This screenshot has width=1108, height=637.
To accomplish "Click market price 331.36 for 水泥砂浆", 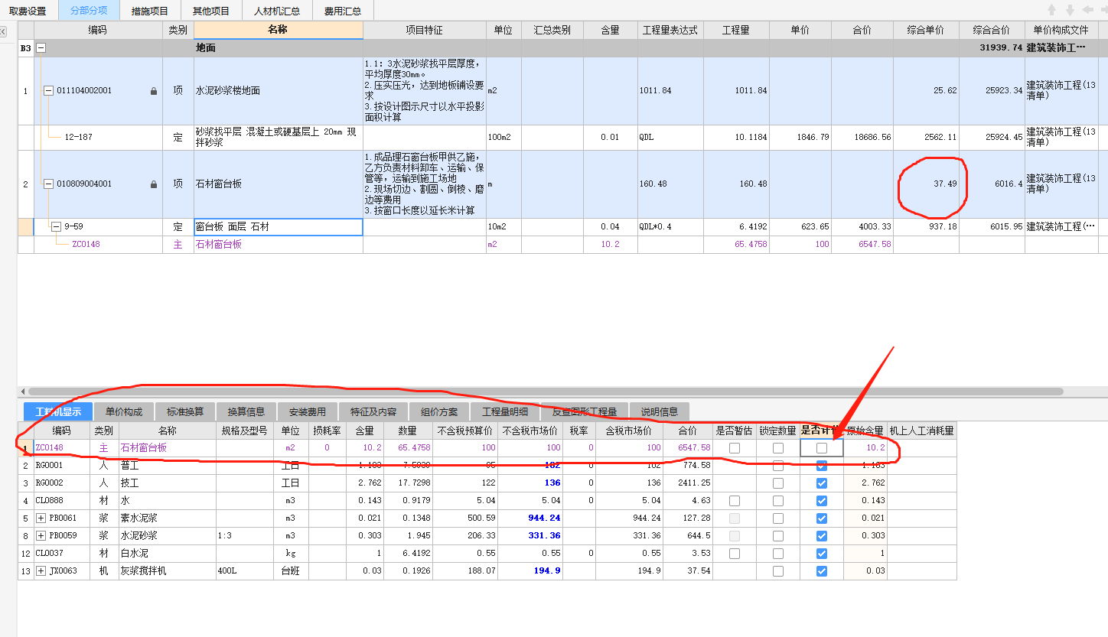I will (x=530, y=536).
